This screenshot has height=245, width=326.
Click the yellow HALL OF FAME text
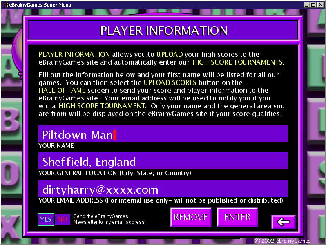[x=62, y=90]
